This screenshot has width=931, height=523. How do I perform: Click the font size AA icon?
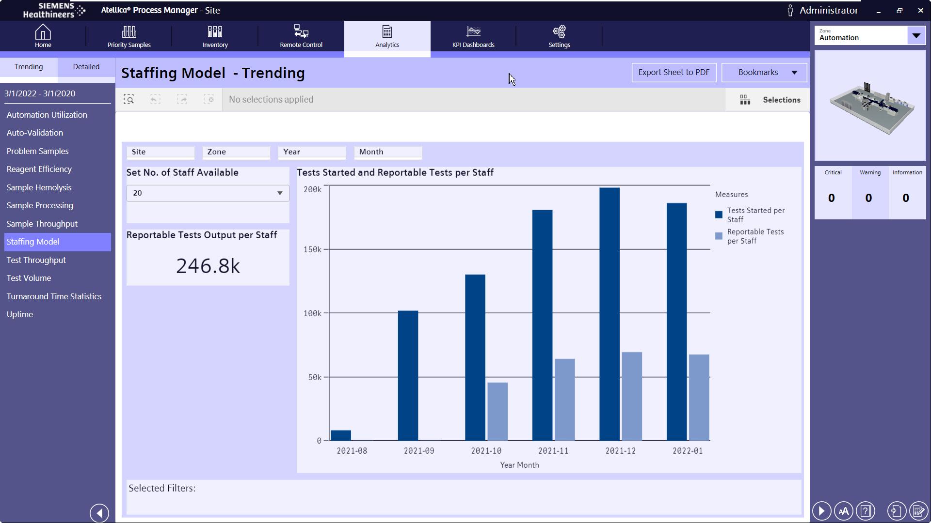pos(843,511)
